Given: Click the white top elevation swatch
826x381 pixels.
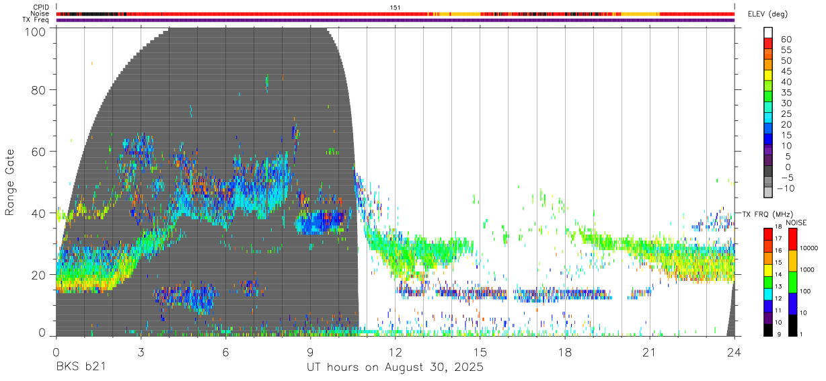Looking at the screenshot, I should click(769, 32).
